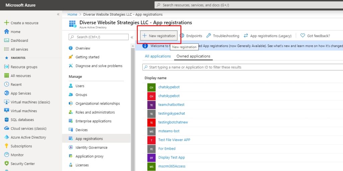Click the Groups people icon
Image resolution: width=343 pixels, height=171 pixels.
(x=71, y=95)
